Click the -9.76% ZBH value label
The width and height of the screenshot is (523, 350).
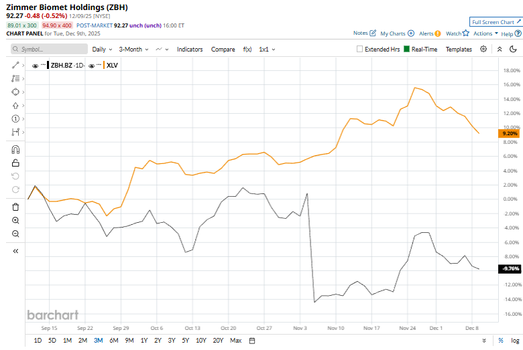click(x=510, y=268)
